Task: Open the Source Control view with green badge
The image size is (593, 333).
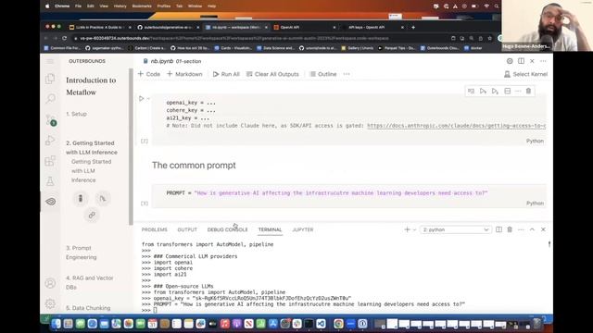Action: point(51,120)
